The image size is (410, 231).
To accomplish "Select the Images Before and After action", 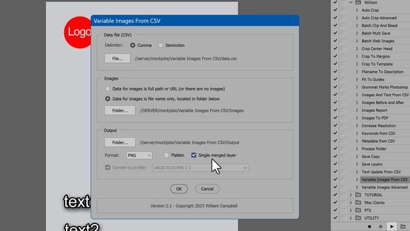I will point(382,103).
